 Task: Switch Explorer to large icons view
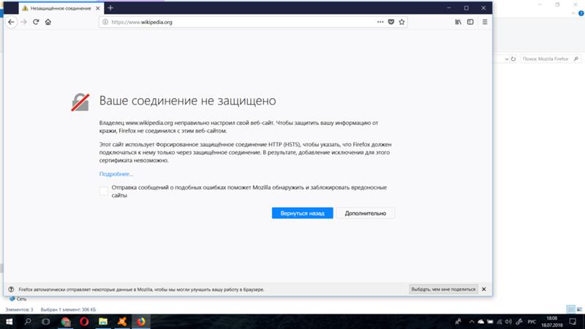click(x=579, y=309)
